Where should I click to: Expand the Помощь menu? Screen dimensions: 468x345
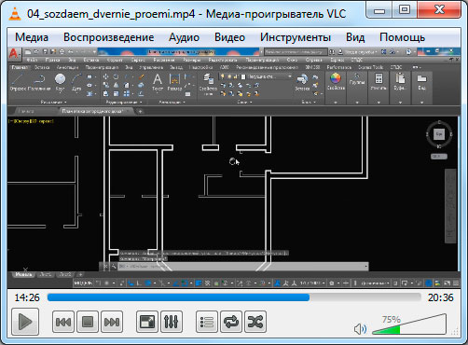(x=402, y=37)
